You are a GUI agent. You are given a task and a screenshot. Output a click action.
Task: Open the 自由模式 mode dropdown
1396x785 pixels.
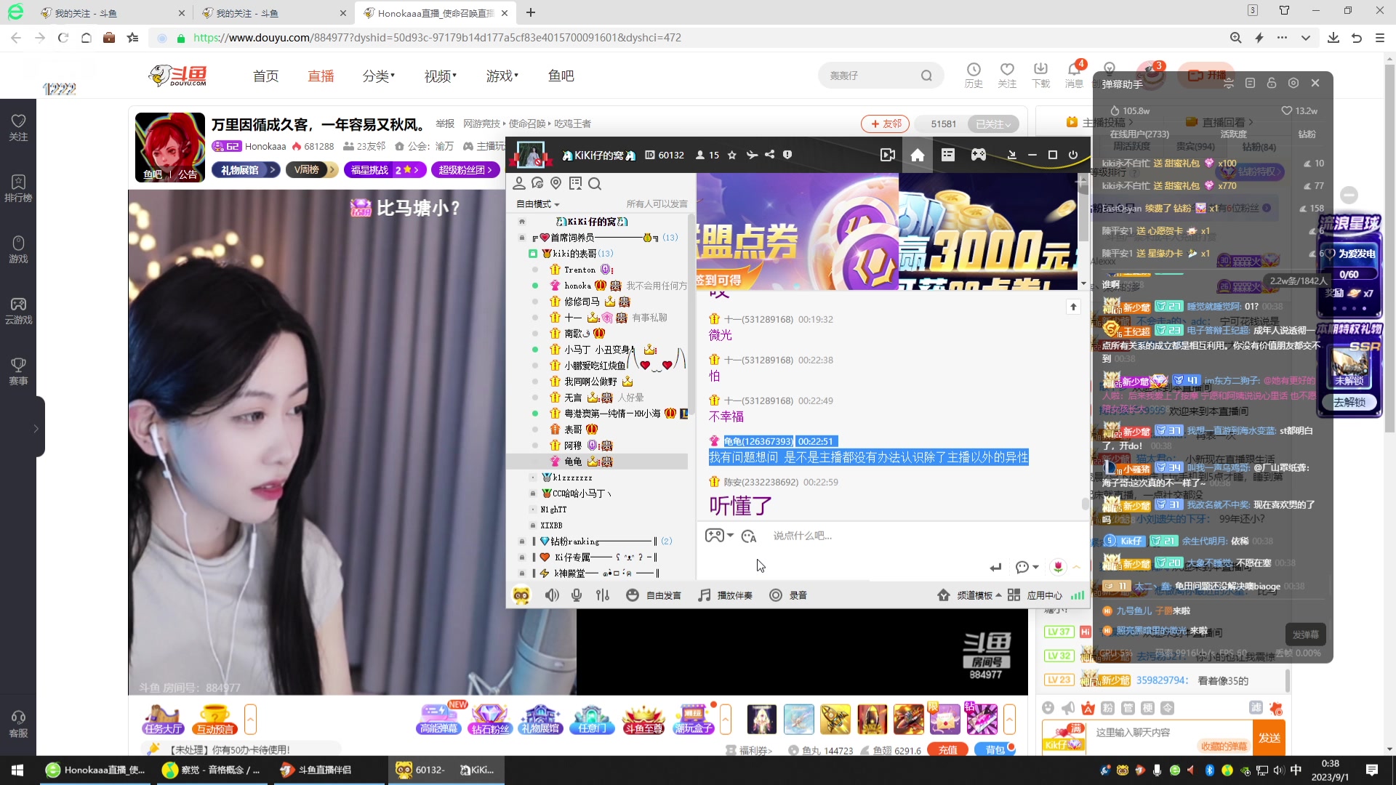[538, 204]
